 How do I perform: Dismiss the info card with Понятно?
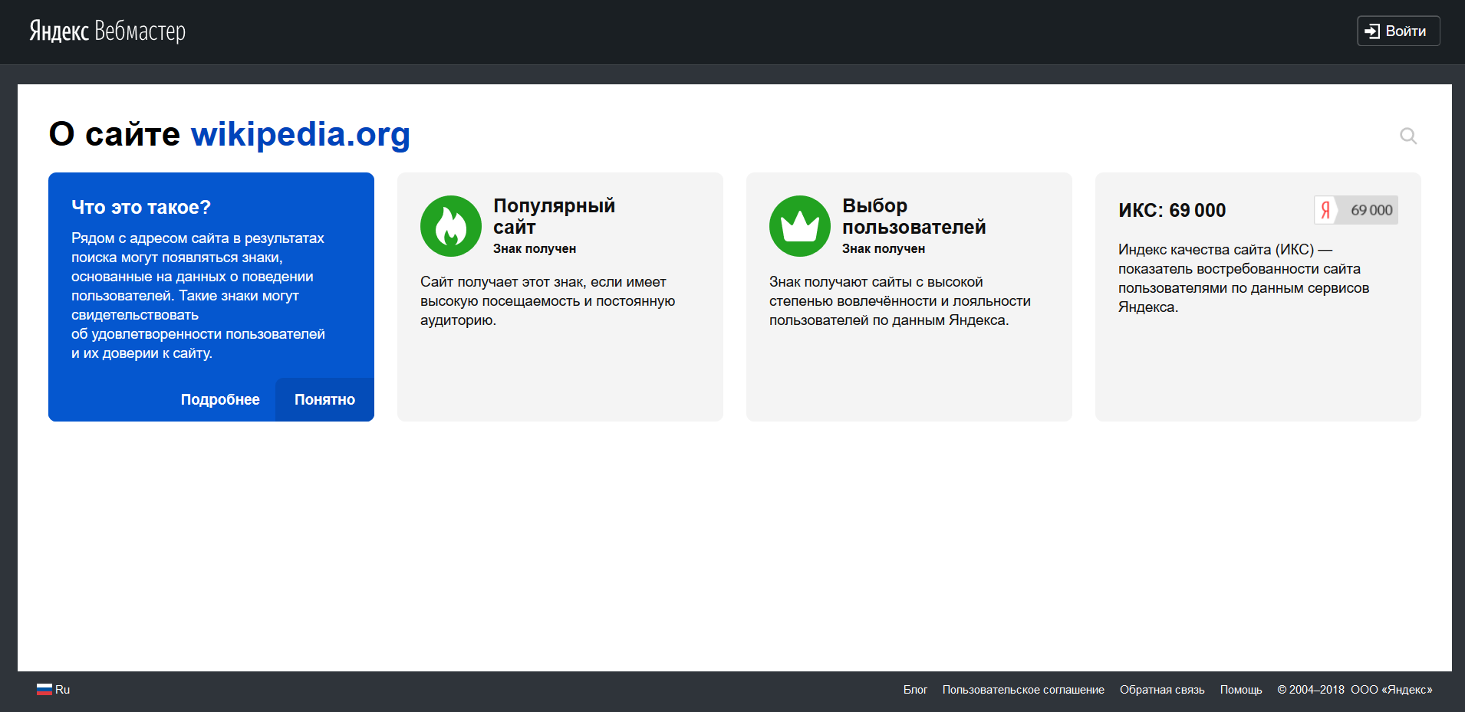point(324,399)
